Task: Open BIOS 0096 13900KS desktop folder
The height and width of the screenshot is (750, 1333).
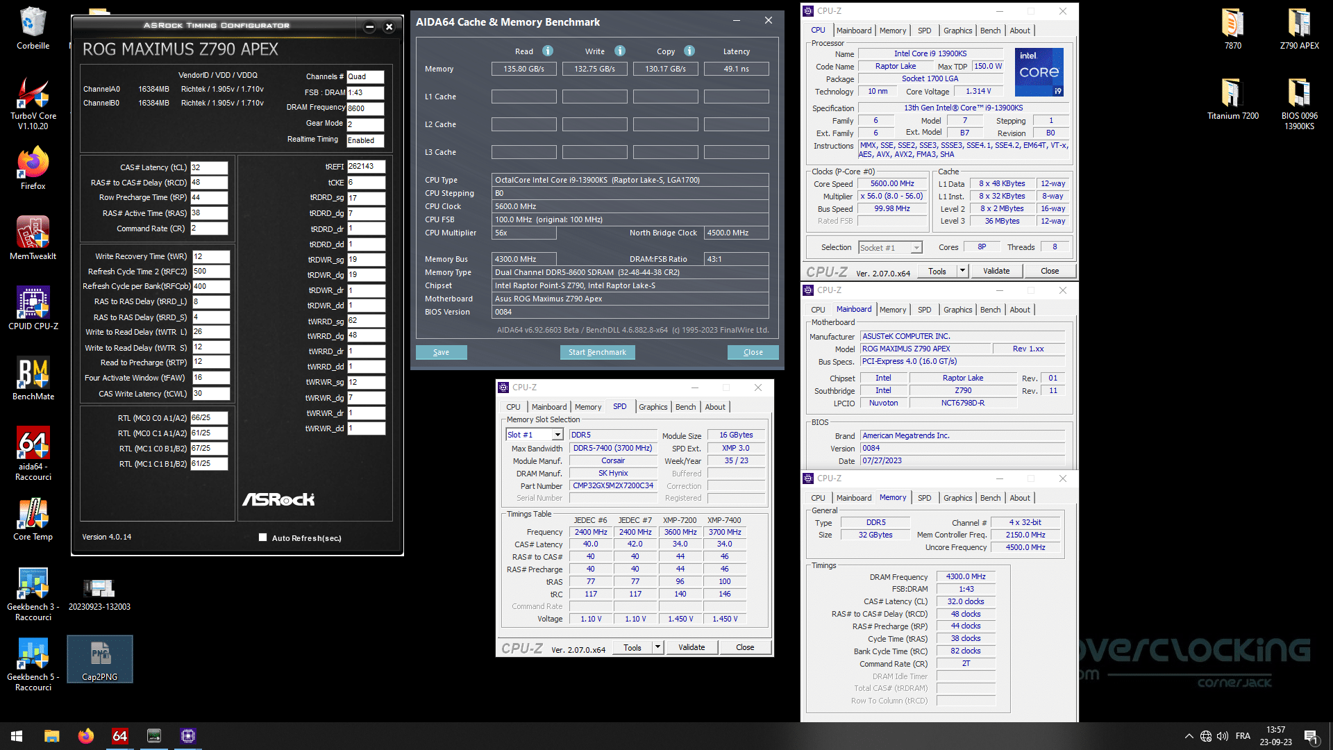Action: coord(1299,103)
